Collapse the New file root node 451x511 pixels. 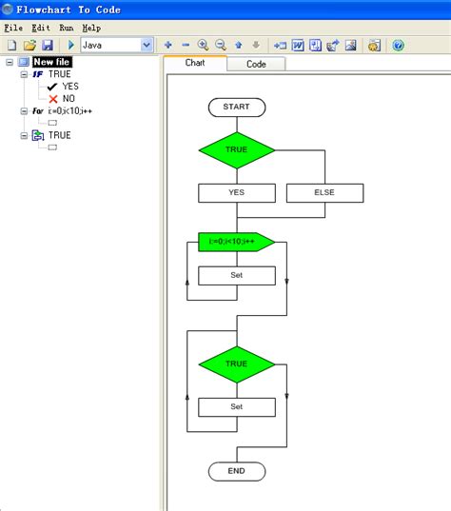pyautogui.click(x=10, y=62)
